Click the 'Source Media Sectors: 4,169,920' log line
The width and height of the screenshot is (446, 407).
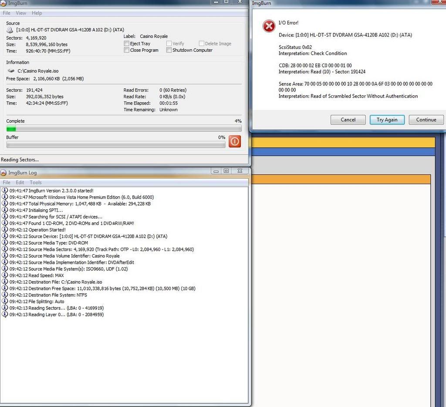point(101,249)
